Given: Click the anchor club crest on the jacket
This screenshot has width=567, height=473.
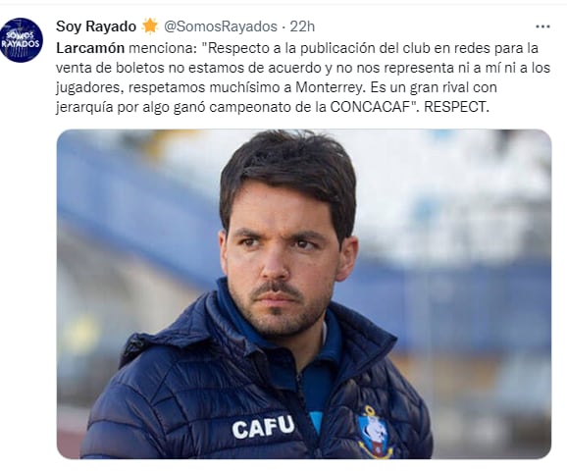Looking at the screenshot, I should click(373, 432).
